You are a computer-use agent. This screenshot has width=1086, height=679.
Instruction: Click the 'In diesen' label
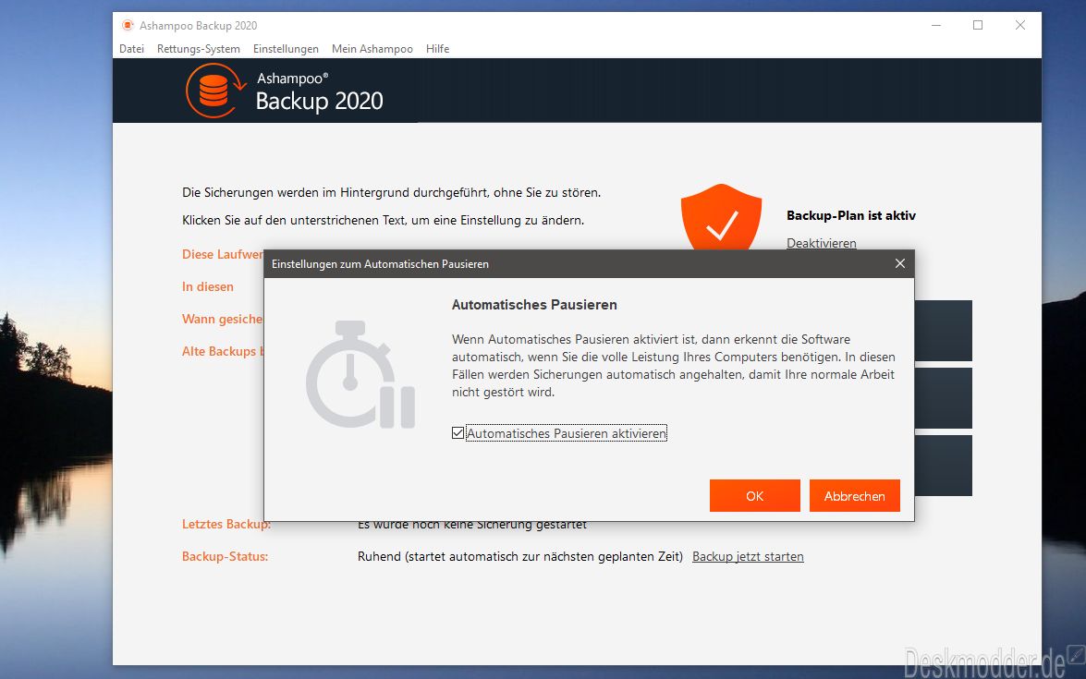tap(208, 286)
